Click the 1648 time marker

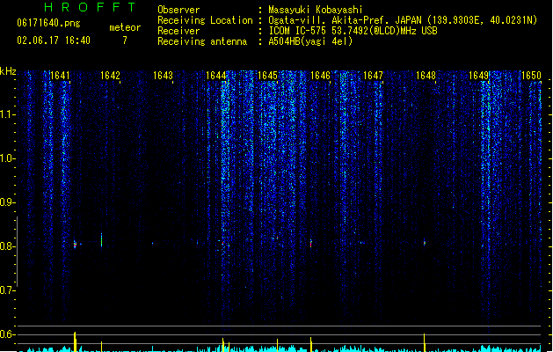(x=426, y=76)
